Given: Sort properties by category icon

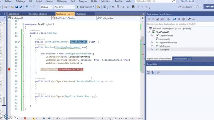Looking at the screenshot, I should coord(148,73).
